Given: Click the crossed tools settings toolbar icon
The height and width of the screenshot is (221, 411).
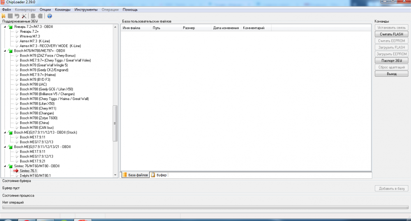Looking at the screenshot, I should point(24,16).
